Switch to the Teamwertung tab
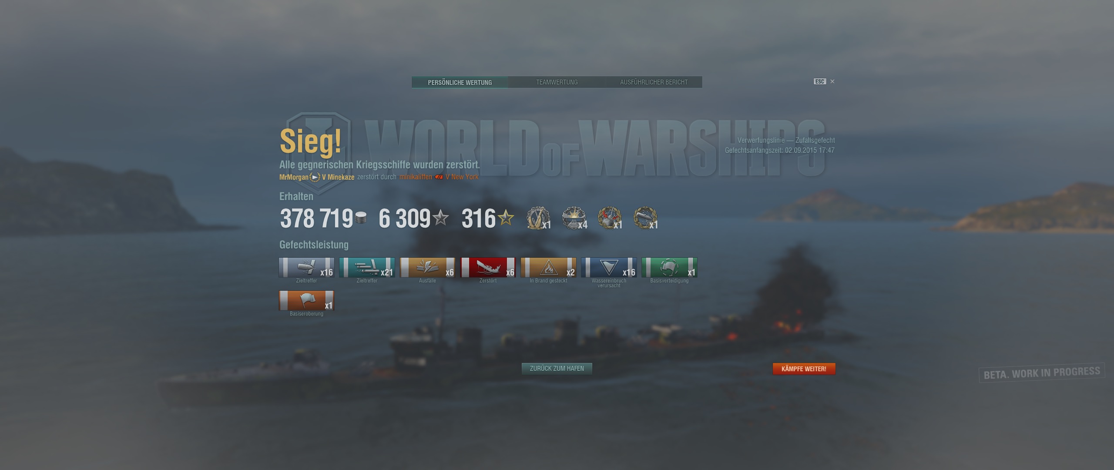The image size is (1114, 470). point(557,82)
